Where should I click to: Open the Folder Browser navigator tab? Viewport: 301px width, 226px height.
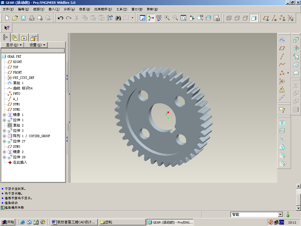coord(14,38)
